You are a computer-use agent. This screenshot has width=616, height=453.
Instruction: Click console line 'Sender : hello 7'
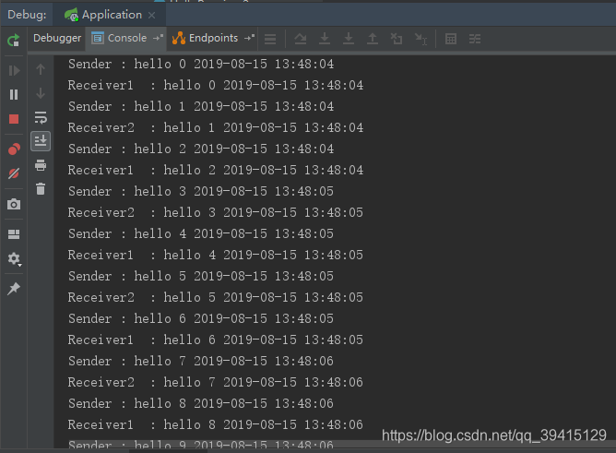point(201,361)
